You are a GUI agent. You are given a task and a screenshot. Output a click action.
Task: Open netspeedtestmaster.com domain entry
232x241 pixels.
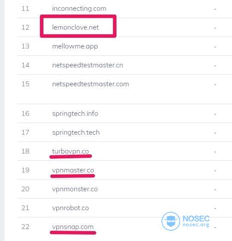[91, 84]
